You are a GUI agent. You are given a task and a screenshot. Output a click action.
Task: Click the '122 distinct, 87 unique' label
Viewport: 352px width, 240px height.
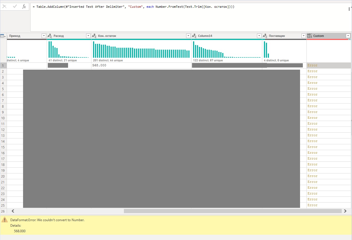click(x=208, y=60)
